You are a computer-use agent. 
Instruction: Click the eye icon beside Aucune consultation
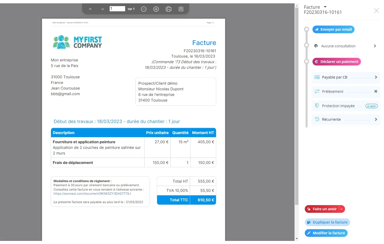pyautogui.click(x=316, y=46)
